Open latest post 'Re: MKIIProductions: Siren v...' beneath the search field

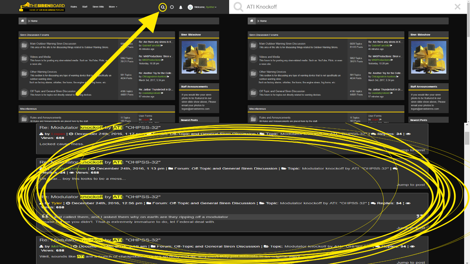[x=385, y=56]
